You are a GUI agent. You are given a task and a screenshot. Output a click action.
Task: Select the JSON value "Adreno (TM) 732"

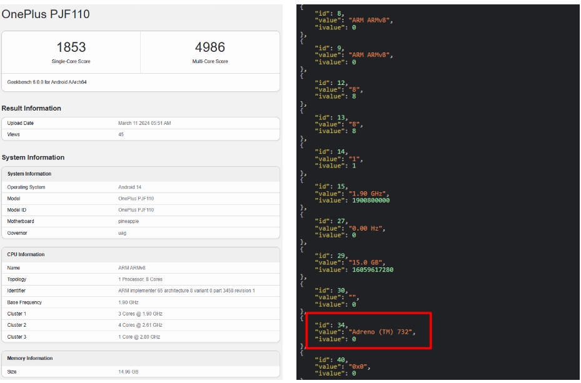(380, 332)
